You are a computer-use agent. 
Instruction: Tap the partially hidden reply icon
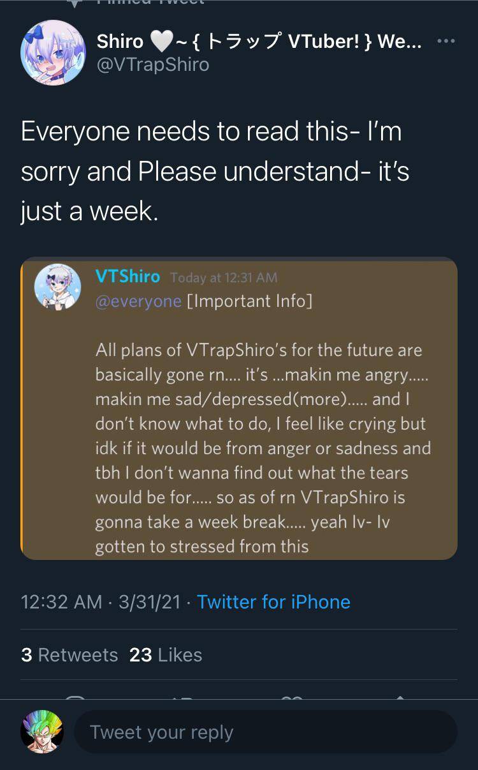point(76,698)
